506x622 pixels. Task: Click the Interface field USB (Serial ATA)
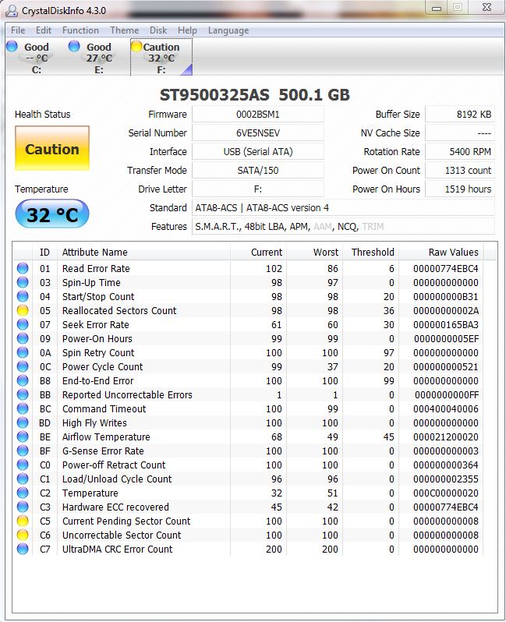point(258,151)
